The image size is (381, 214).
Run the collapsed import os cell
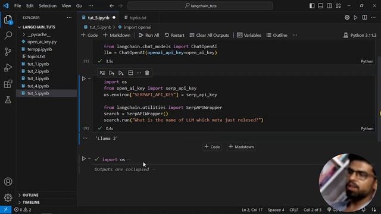tap(83, 159)
